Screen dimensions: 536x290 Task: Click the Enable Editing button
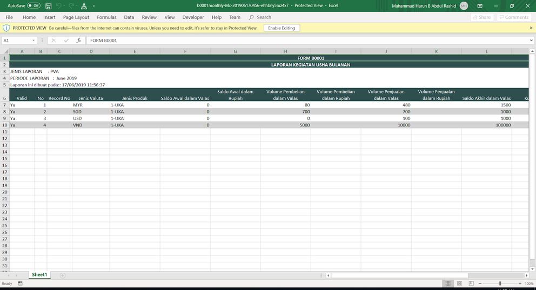coord(282,28)
